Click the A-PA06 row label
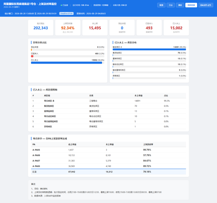This screenshot has width=217, height=203. (36, 155)
